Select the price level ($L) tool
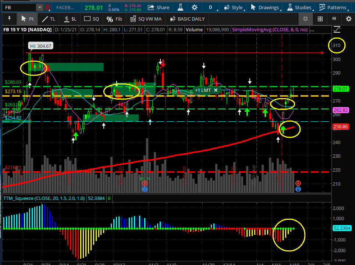Image resolution: width=355 pixels, height=265 pixels. pos(70,19)
